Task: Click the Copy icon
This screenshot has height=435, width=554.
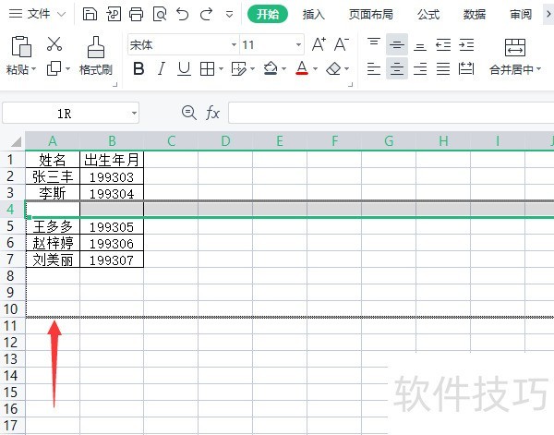Action: [x=54, y=68]
